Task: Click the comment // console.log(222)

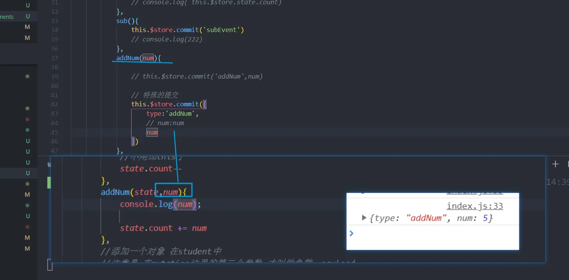Action: (167, 39)
